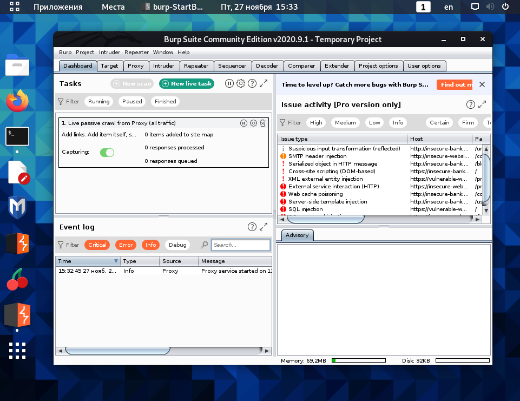Viewport: 520px width, 401px height.
Task: Open task settings gear in Tasks header
Action: tap(241, 83)
